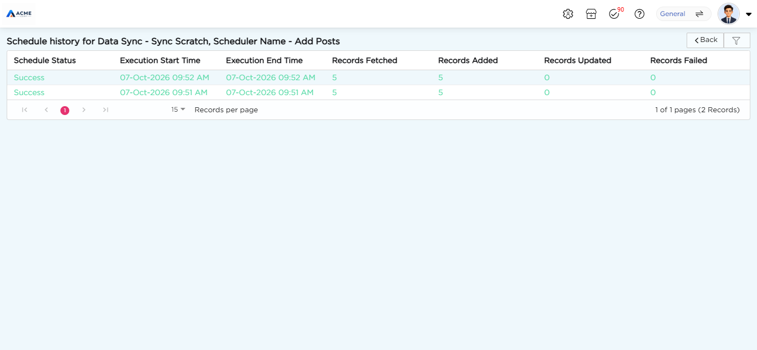Image resolution: width=757 pixels, height=350 pixels.
Task: Click the Records Failed column header
Action: (679, 60)
